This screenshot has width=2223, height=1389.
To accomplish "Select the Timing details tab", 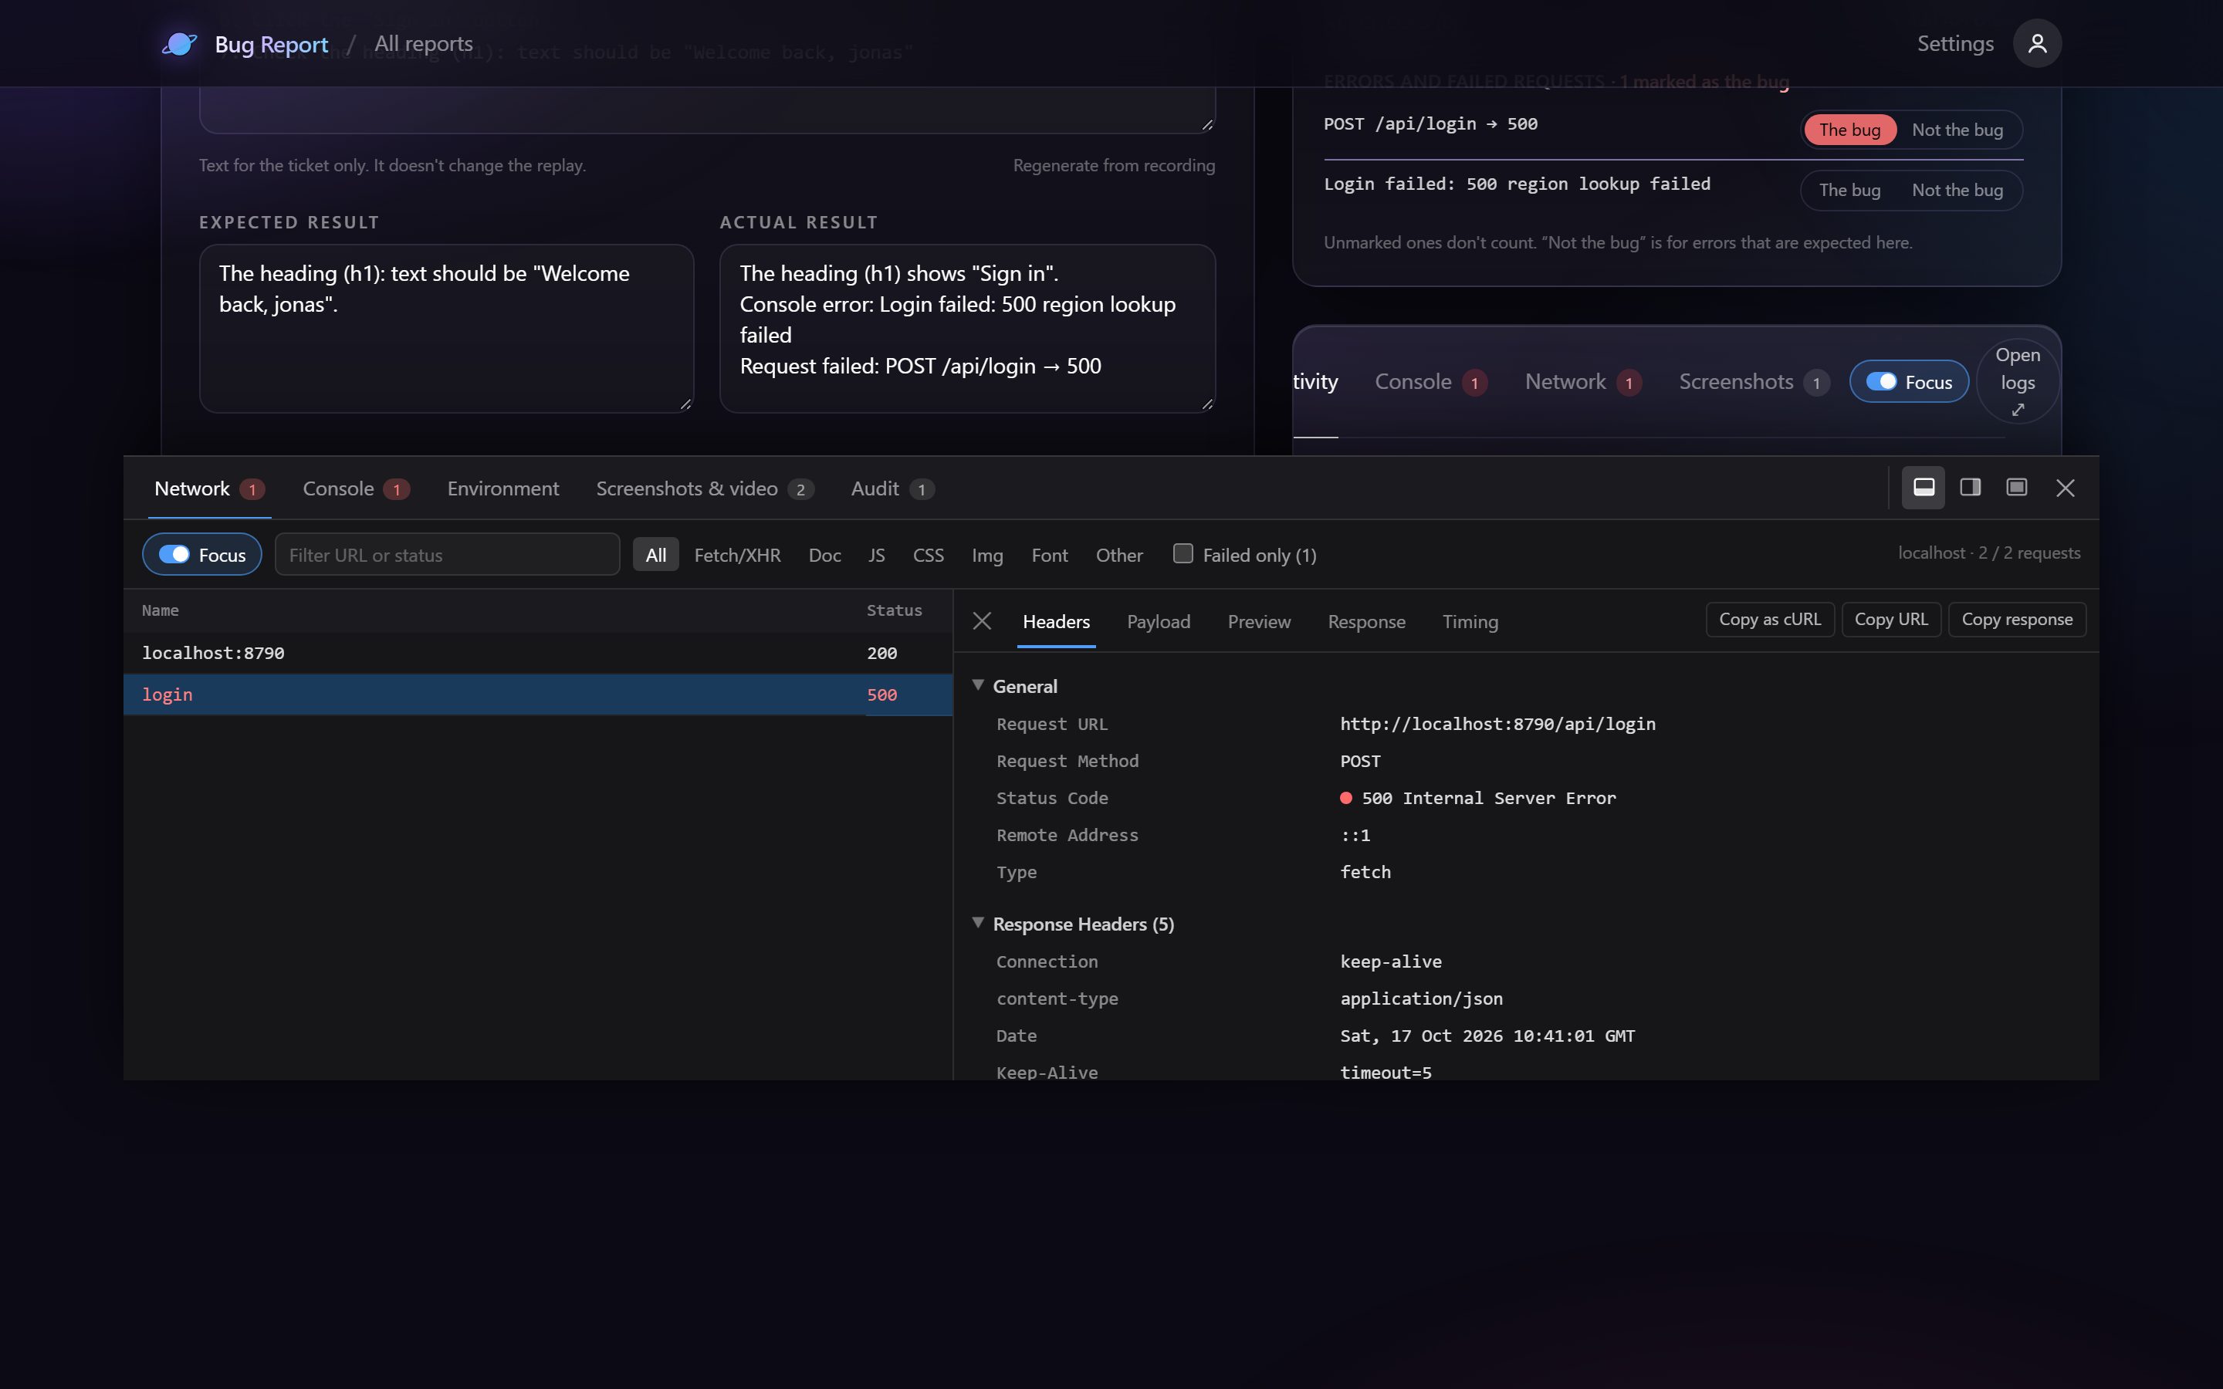I will (x=1470, y=622).
